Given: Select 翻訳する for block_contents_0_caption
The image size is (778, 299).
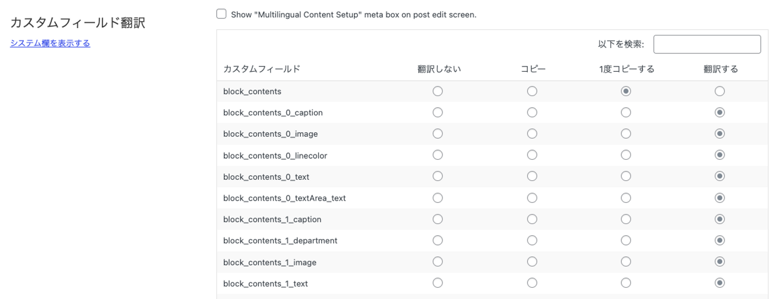Looking at the screenshot, I should coord(720,112).
